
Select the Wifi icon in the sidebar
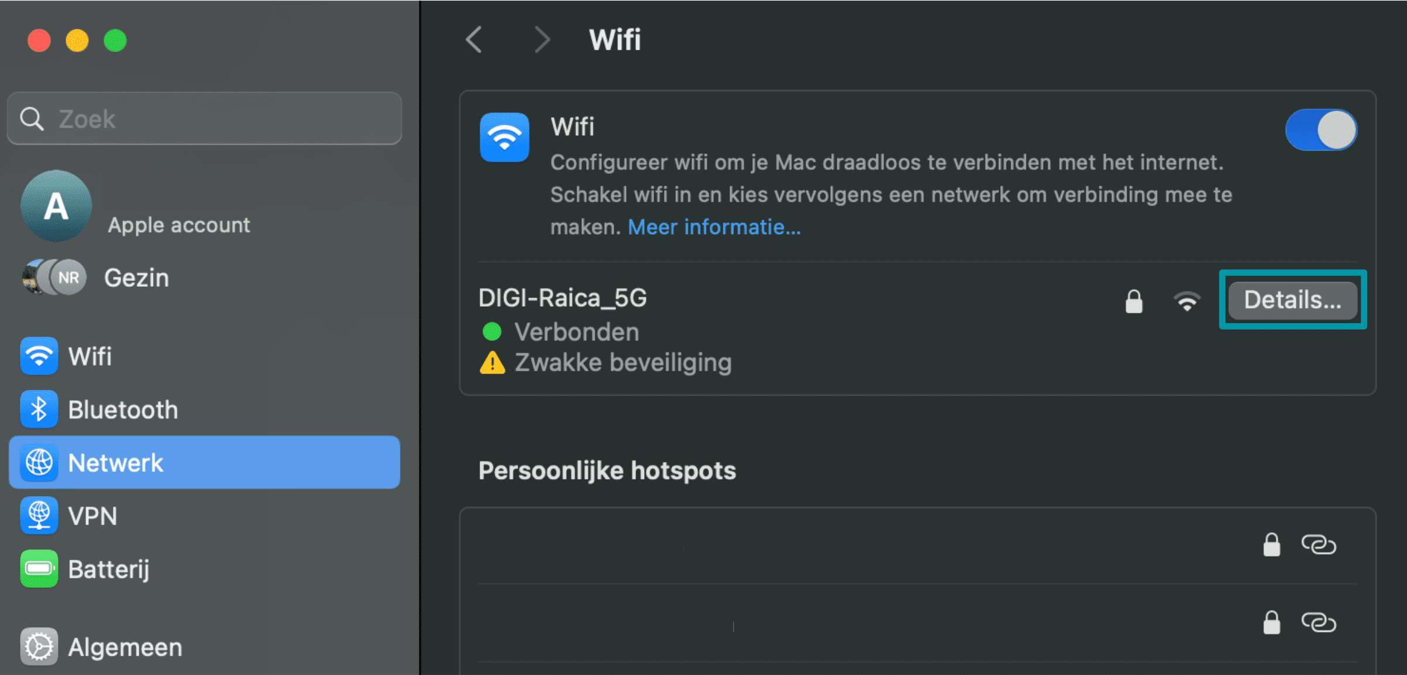[38, 356]
